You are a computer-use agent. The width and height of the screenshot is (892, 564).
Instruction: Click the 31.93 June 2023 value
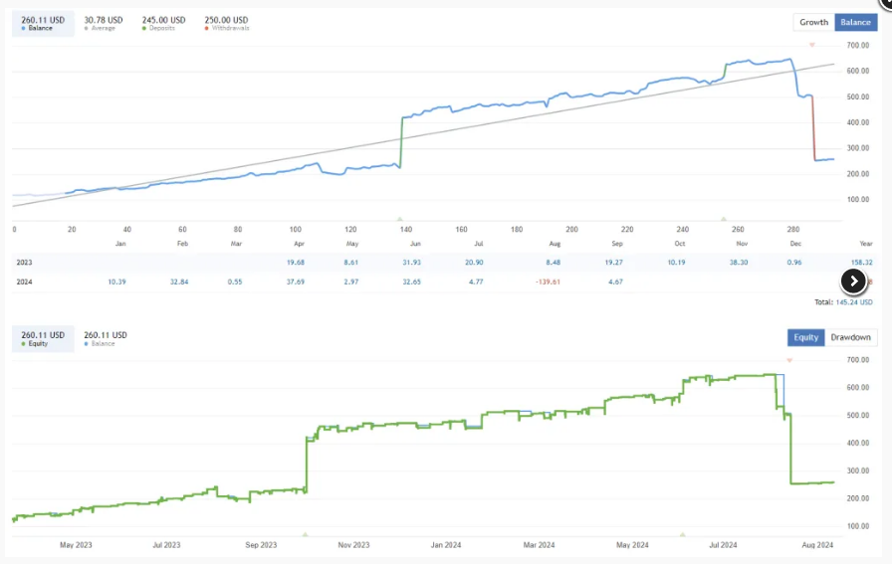click(x=411, y=263)
